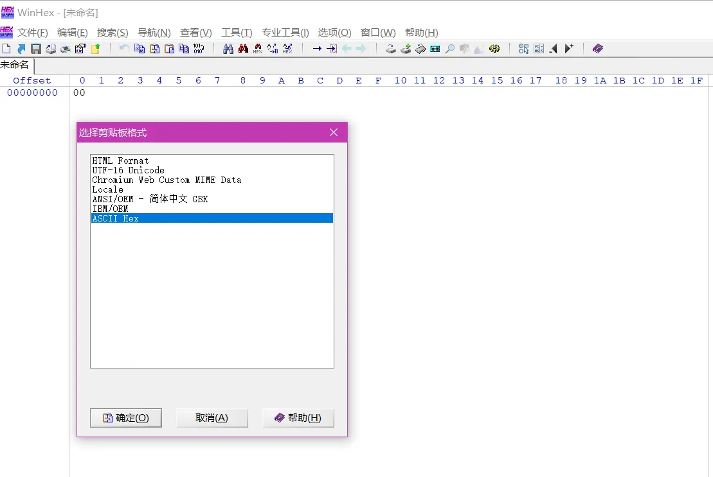713x477 pixels.
Task: Click the red binoculars Find Hex icon
Action: click(243, 49)
